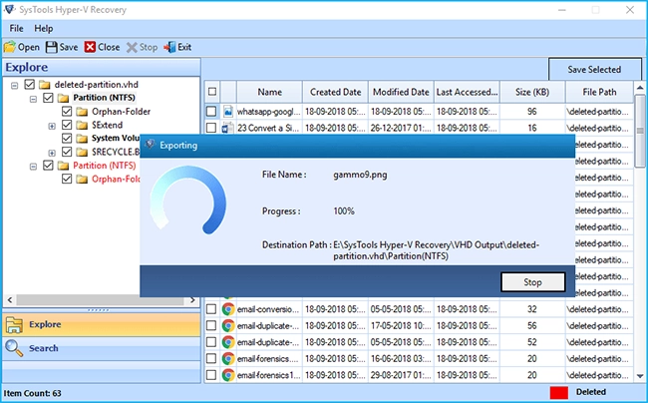Sort by Modified Date column header
The width and height of the screenshot is (648, 403).
(401, 92)
